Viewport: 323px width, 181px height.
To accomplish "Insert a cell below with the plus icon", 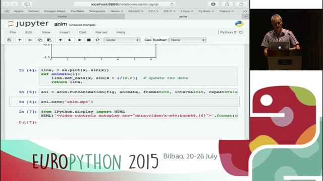I will tap(20, 40).
